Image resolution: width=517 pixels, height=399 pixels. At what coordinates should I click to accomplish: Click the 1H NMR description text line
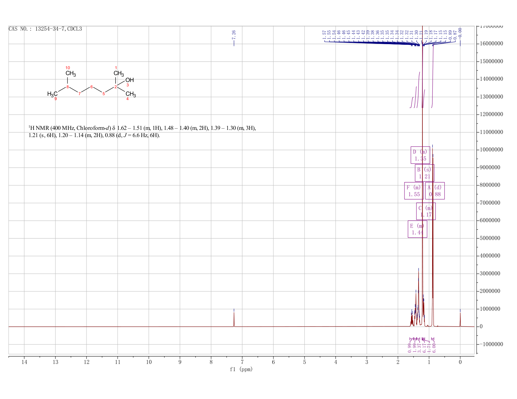coord(142,132)
